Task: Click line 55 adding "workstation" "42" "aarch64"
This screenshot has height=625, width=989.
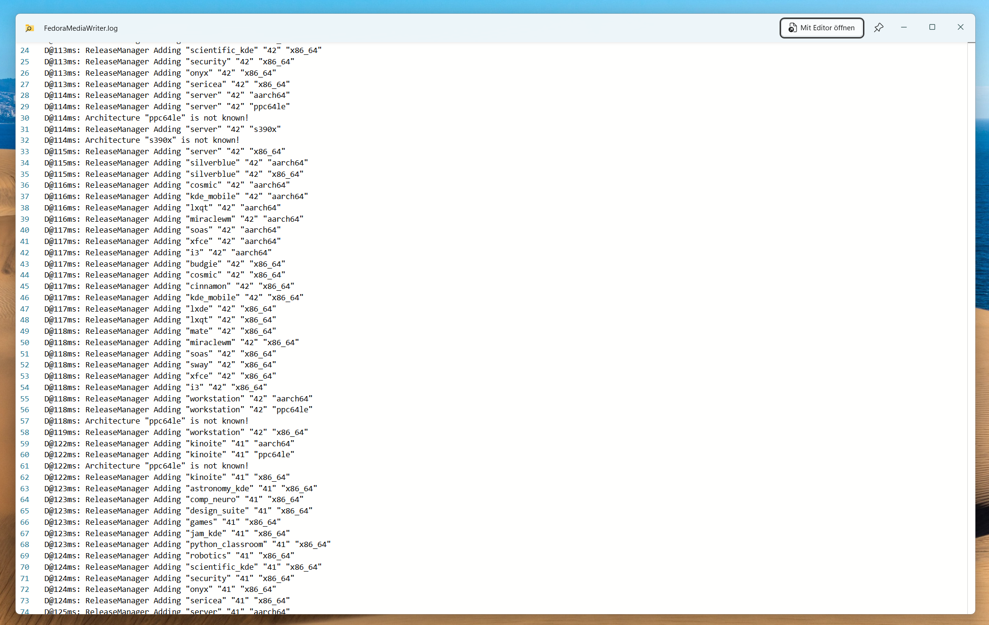Action: 179,399
